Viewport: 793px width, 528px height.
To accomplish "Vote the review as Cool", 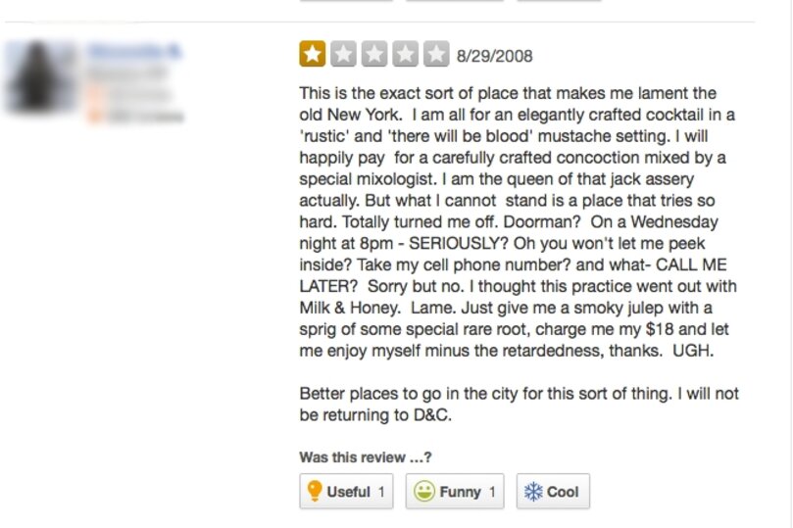I will [554, 492].
